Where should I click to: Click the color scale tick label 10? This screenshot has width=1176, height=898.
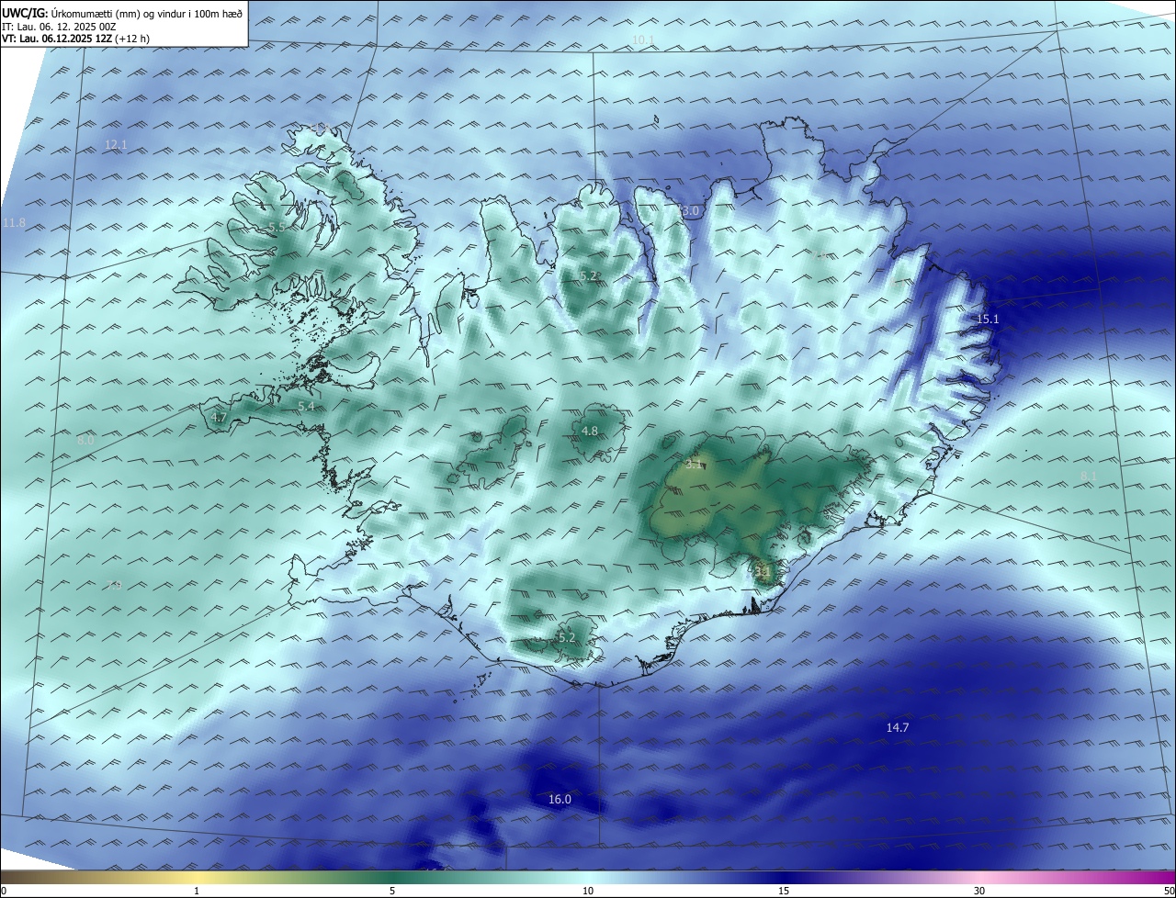pyautogui.click(x=588, y=891)
